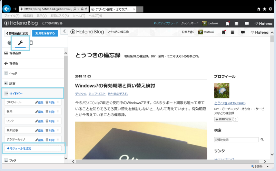Edit the 最新記事 module
Viewport: 276px width, 171px height.
click(x=39, y=130)
